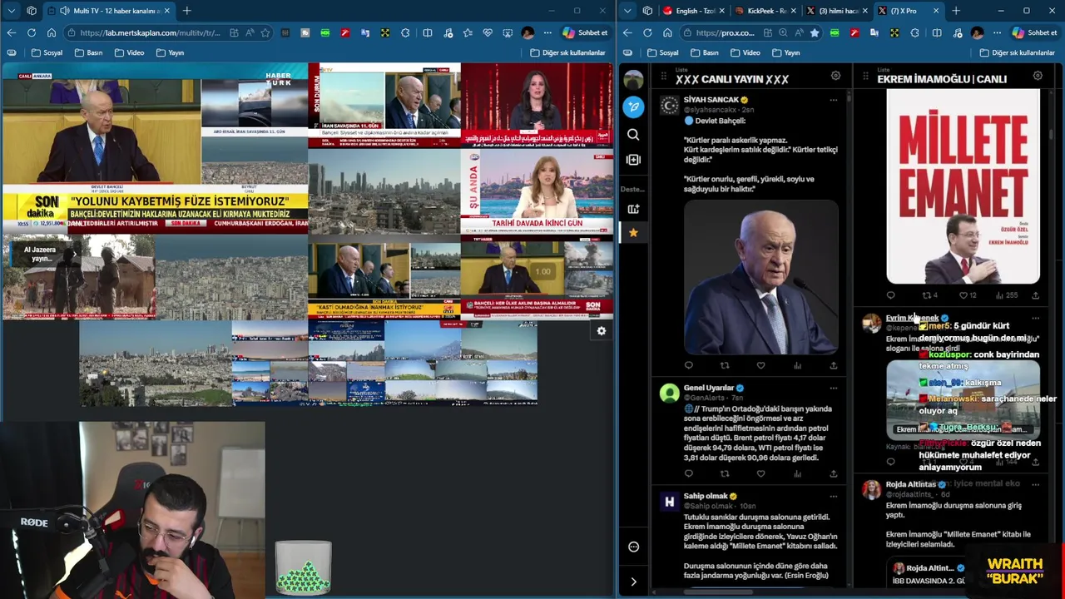The width and height of the screenshot is (1065, 599).
Task: Reply to SİYAH SANCAK's Bahçeli post
Action: 688,365
